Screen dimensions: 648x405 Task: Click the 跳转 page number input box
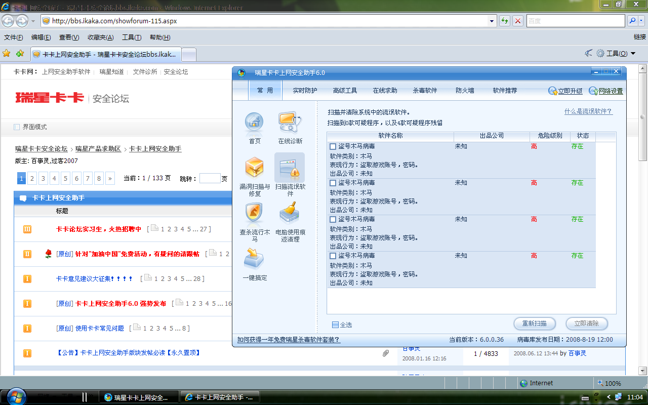(x=210, y=178)
